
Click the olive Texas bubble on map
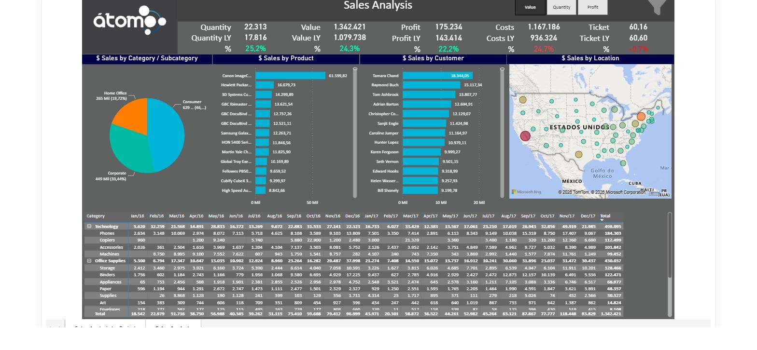click(578, 154)
